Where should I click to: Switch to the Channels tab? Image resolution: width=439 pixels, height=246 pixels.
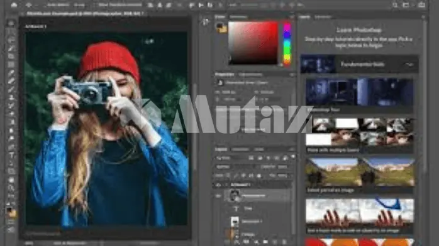click(240, 149)
